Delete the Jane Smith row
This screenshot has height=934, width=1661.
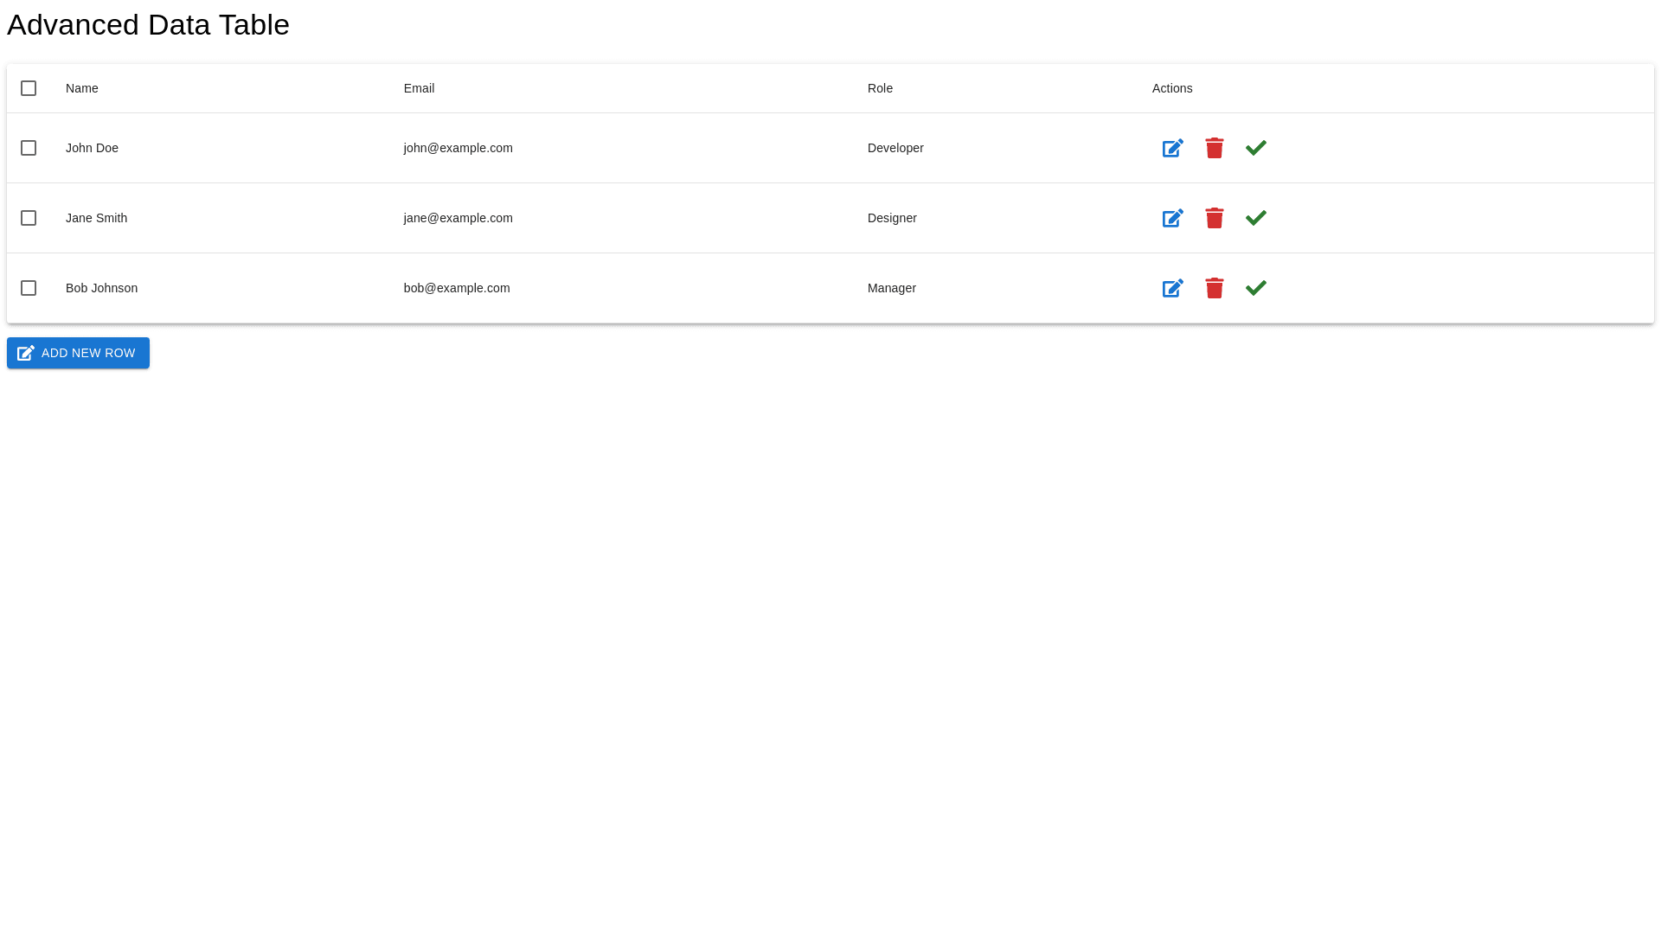(1214, 218)
